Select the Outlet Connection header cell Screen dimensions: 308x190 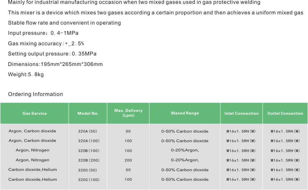click(285, 113)
